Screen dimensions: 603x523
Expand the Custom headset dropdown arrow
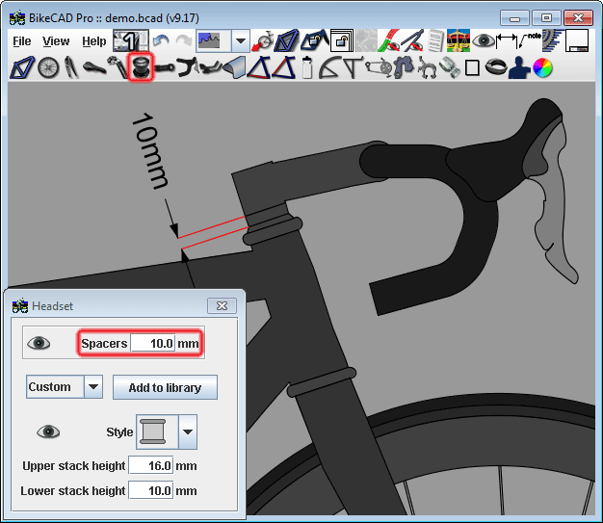[93, 387]
